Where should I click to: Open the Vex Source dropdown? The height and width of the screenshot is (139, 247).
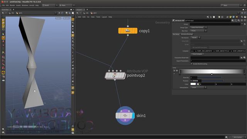tap(195, 37)
